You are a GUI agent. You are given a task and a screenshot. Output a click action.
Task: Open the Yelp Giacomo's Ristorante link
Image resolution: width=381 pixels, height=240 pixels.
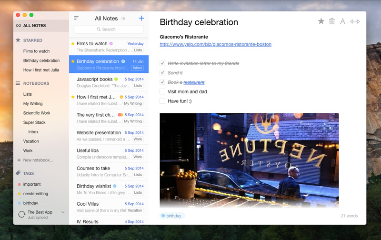(215, 44)
